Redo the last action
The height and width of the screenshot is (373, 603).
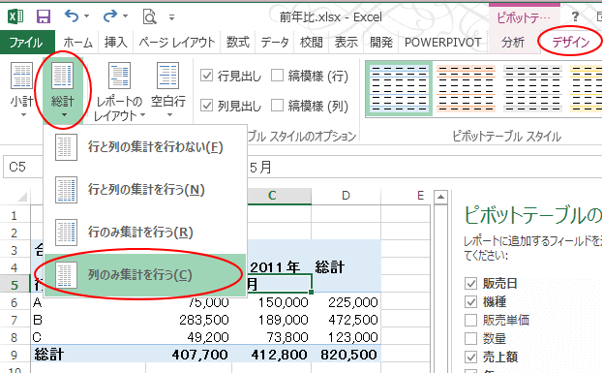(x=110, y=16)
